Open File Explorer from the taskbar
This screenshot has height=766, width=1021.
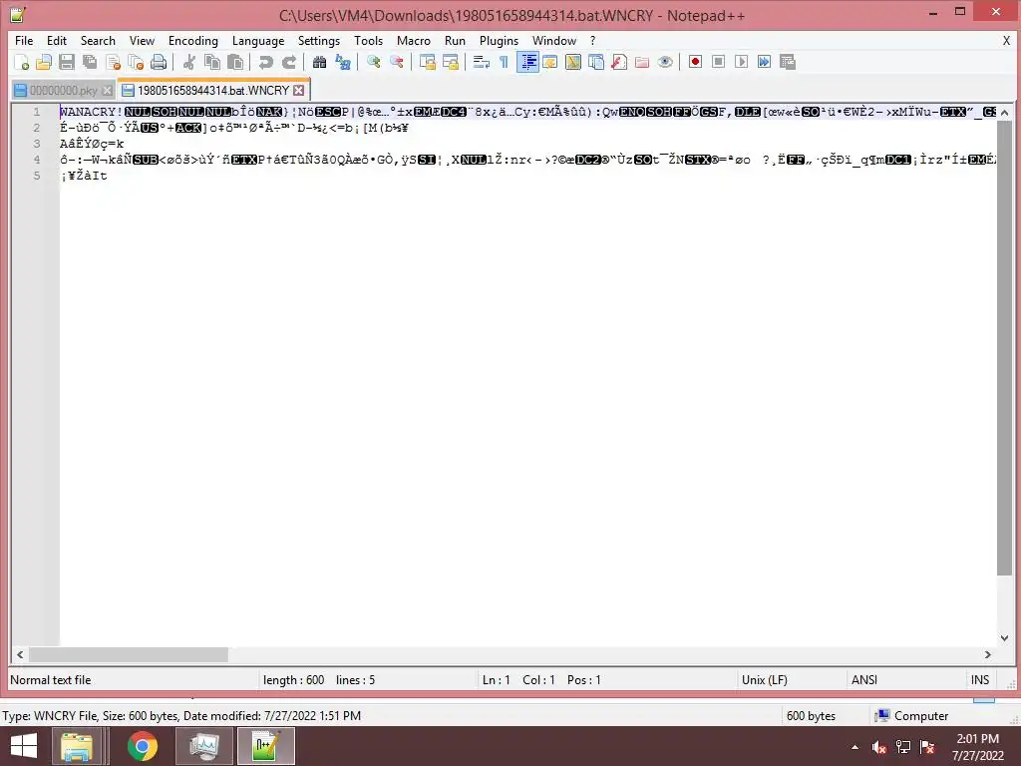(x=77, y=746)
